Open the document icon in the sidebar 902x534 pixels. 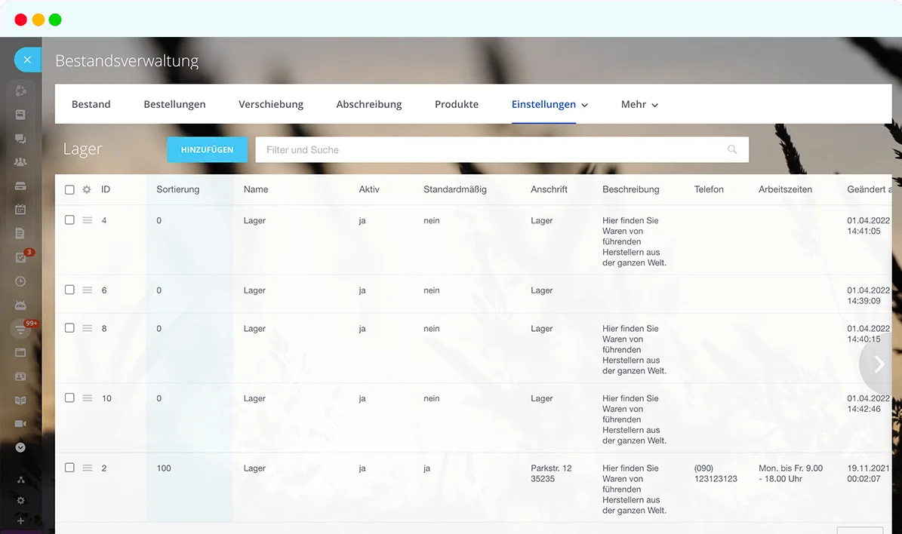tap(20, 233)
